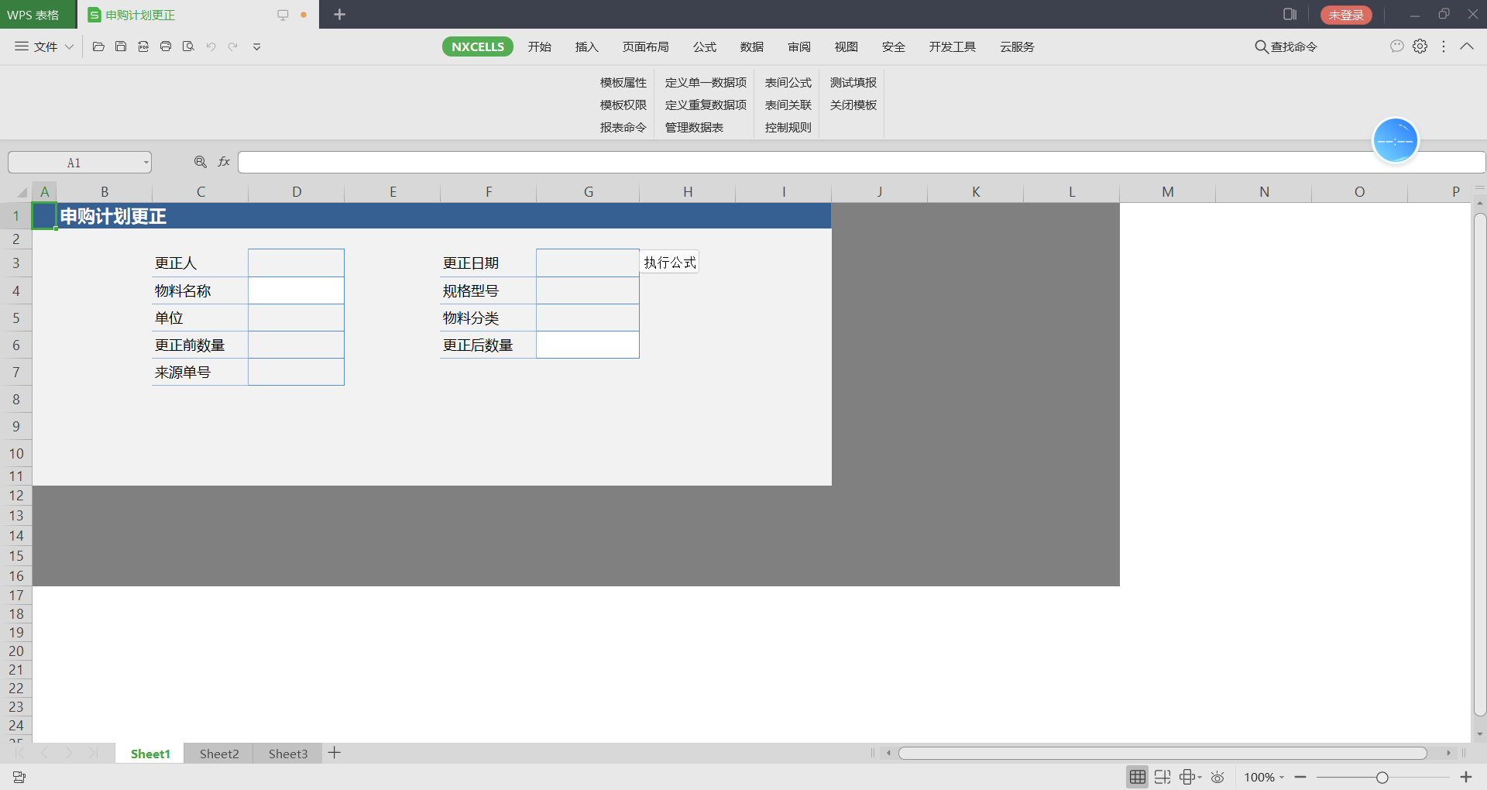Open Print Preview from the toolbar
The width and height of the screenshot is (1487, 790).
pos(188,46)
